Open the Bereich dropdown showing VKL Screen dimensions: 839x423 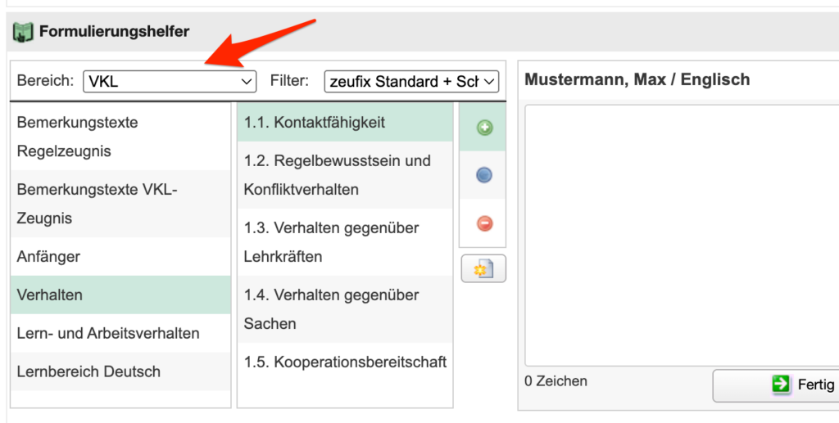pos(169,81)
